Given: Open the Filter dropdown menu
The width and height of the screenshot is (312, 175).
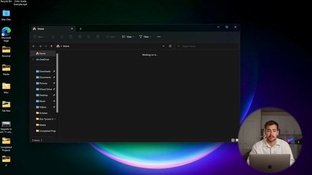Looking at the screenshot, I should pyautogui.click(x=145, y=37).
